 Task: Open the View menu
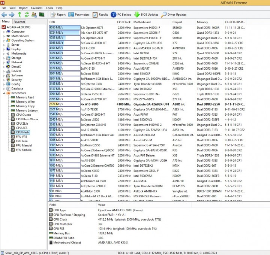pyautogui.click(x=12, y=8)
